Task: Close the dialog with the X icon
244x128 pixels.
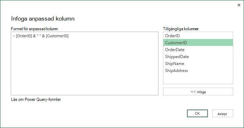Action: pos(239,5)
